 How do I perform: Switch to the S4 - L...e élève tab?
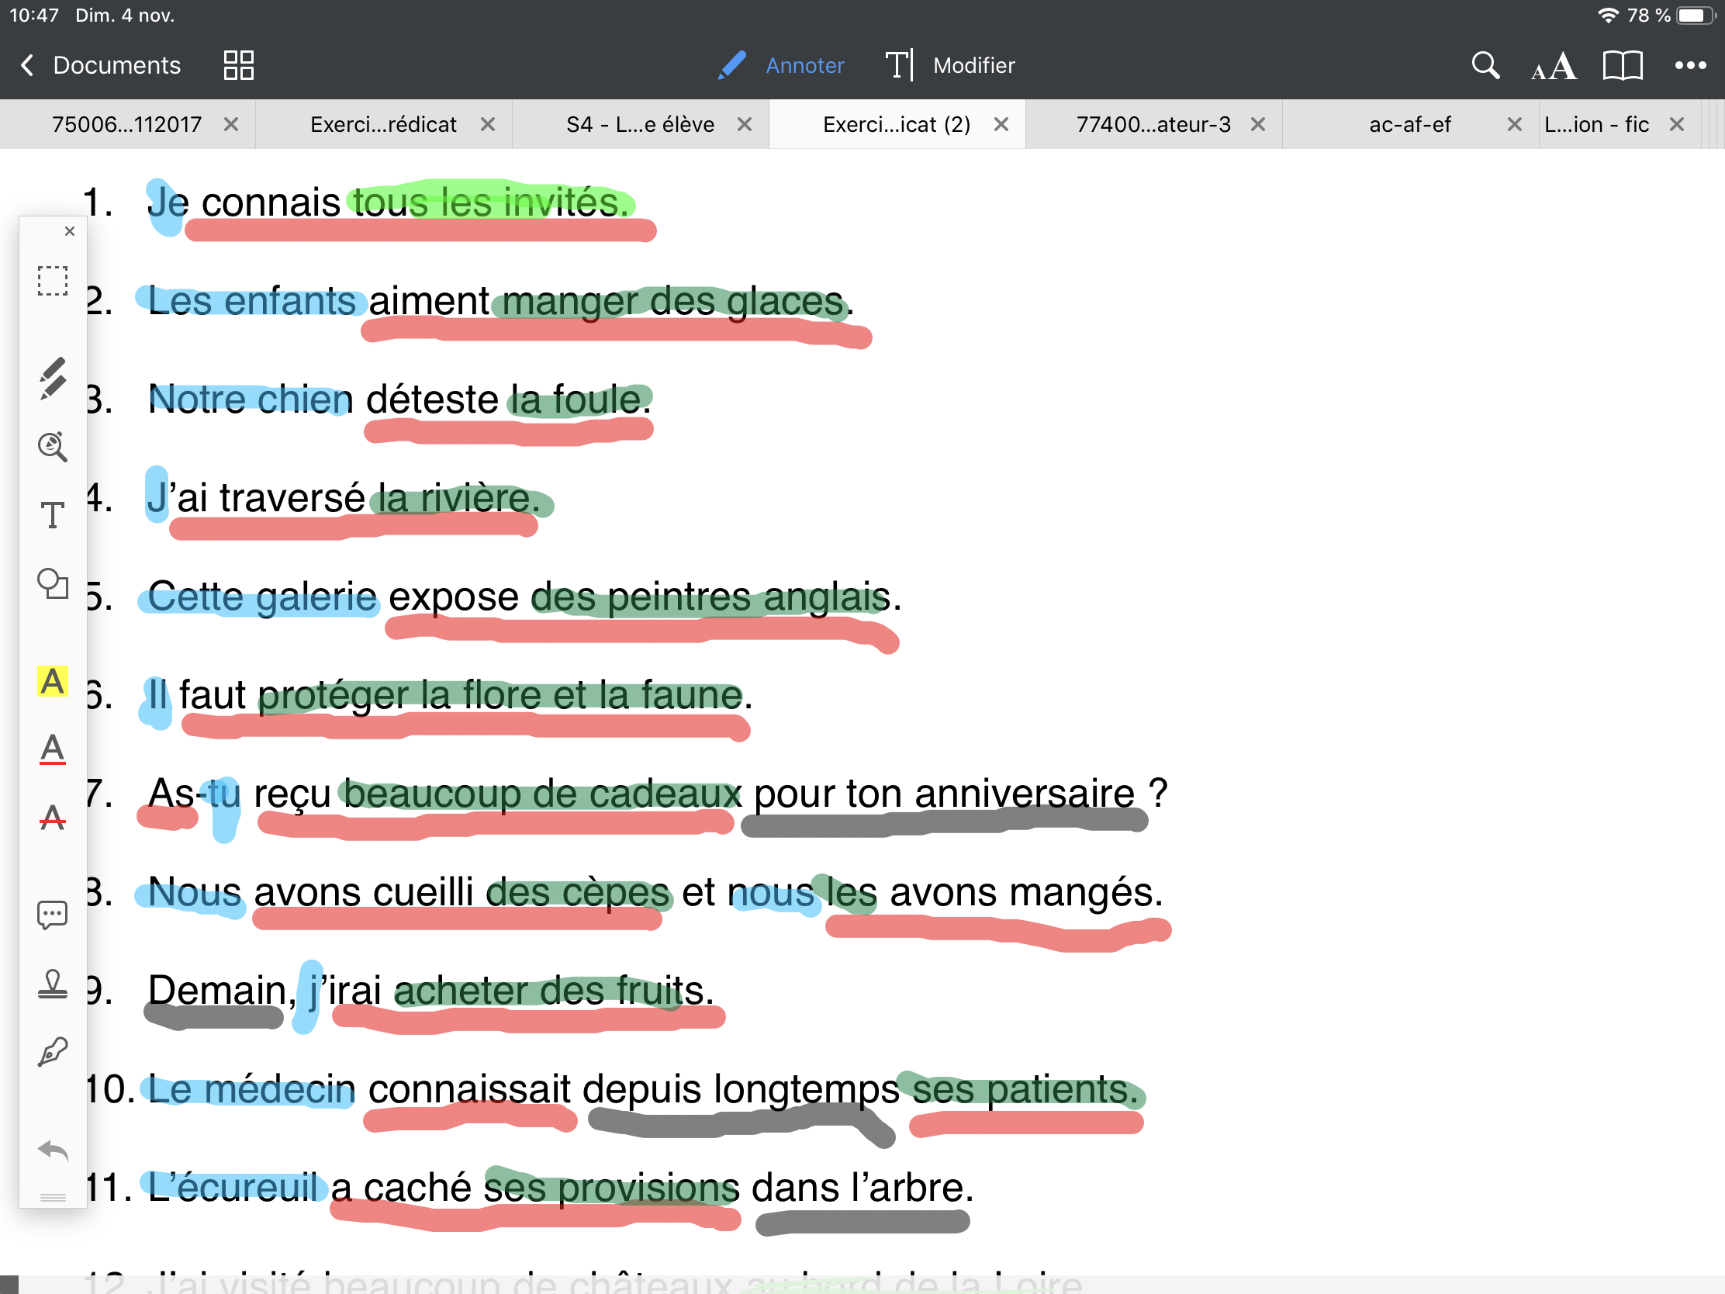tap(639, 125)
